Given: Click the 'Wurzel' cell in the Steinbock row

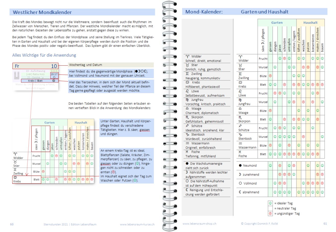Looking at the screenshot, I should pos(263,137).
